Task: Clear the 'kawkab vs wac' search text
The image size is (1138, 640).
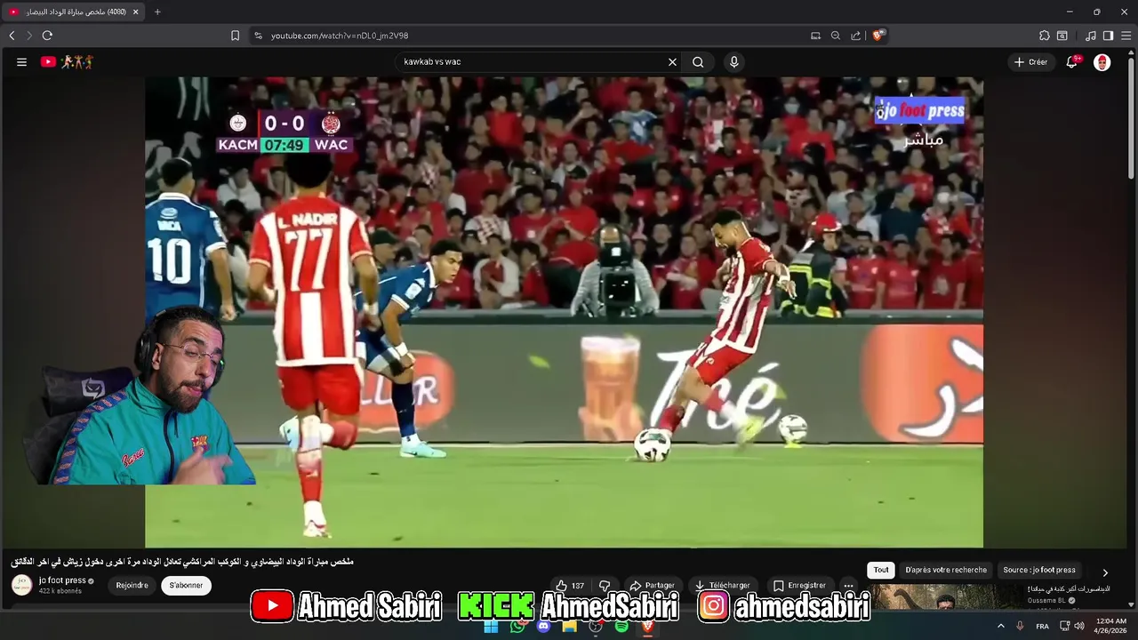Action: [x=672, y=62]
